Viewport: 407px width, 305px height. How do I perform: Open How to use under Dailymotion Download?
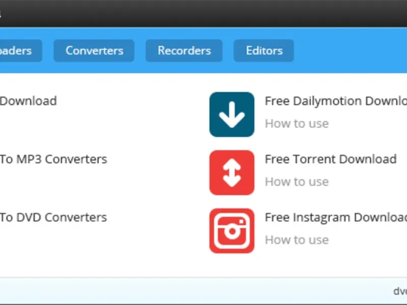click(297, 124)
